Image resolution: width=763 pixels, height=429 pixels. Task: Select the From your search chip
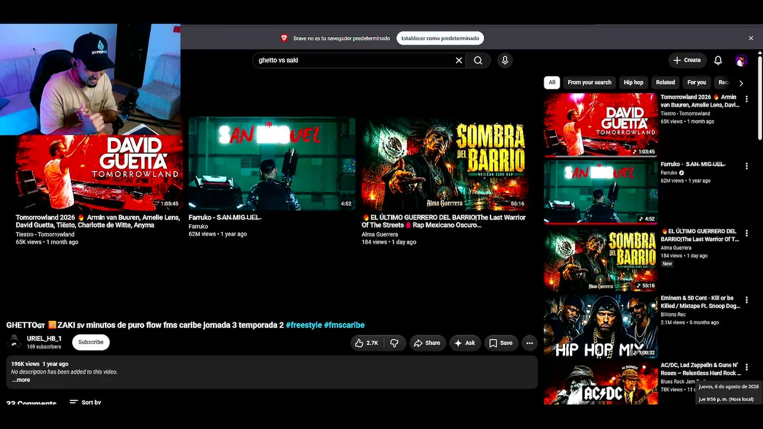590,83
